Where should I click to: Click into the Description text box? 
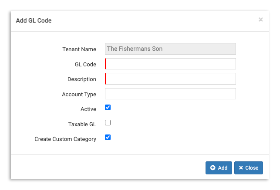pyautogui.click(x=170, y=79)
